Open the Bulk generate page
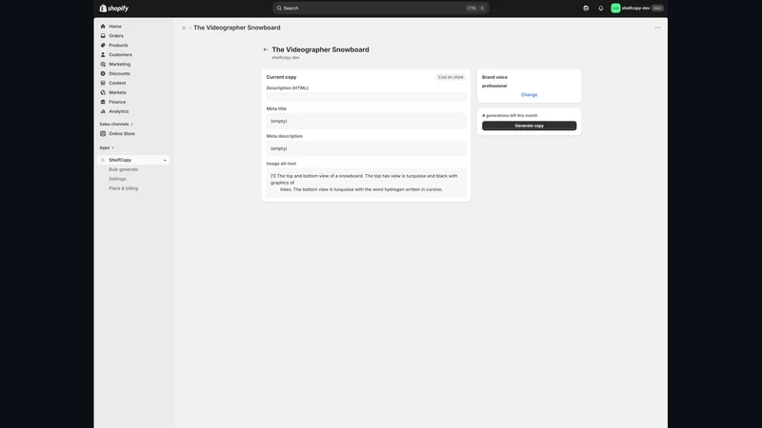The height and width of the screenshot is (428, 762). [124, 169]
